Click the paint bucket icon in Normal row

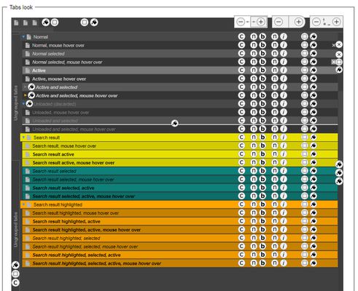314,36
